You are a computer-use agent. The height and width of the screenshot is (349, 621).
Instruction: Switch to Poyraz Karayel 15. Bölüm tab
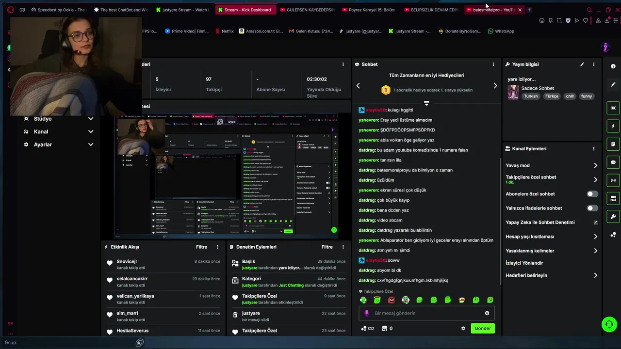point(369,10)
